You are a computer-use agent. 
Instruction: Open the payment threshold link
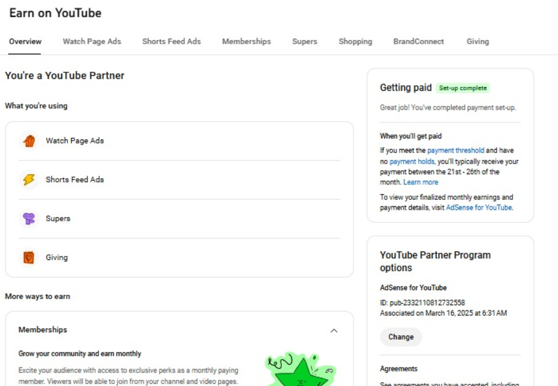[455, 150]
